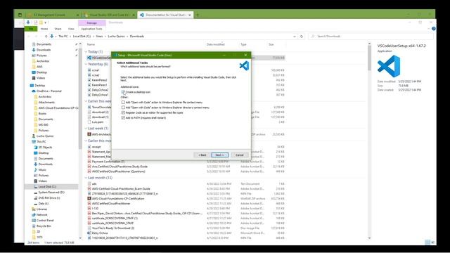The height and width of the screenshot is (253, 450).
Task: Click the details view button in status bar
Action: (427, 242)
